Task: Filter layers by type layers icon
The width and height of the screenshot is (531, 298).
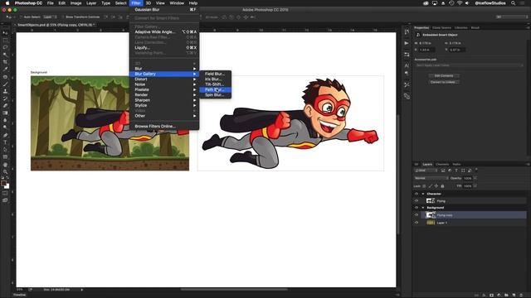Action: tap(456, 171)
